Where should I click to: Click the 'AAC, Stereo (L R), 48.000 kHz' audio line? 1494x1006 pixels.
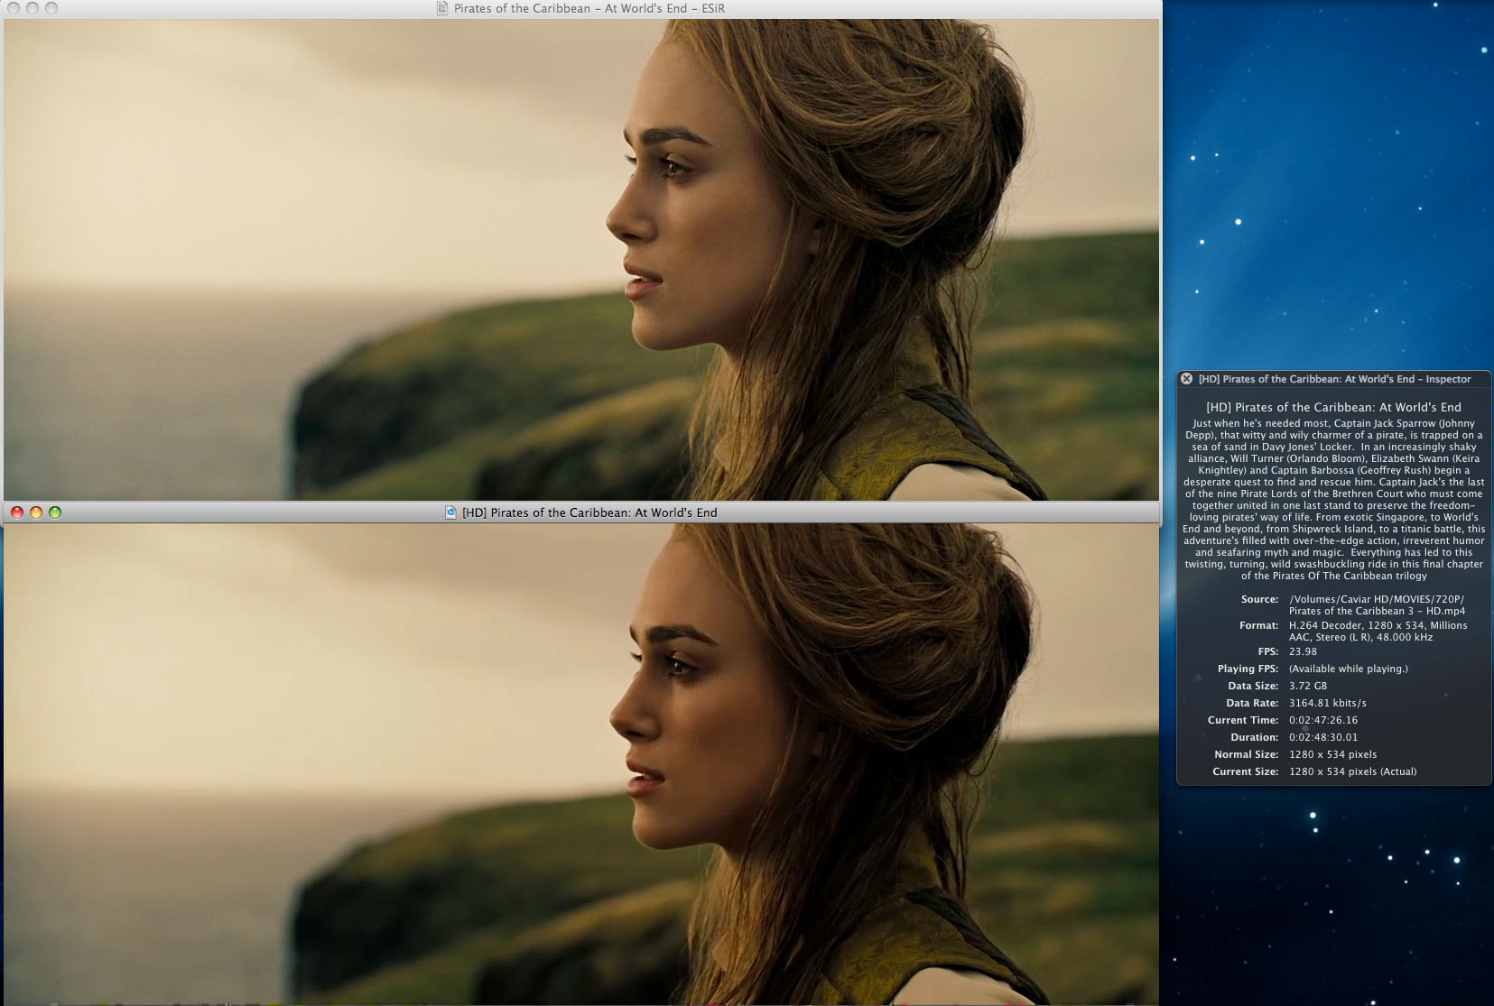pyautogui.click(x=1360, y=637)
